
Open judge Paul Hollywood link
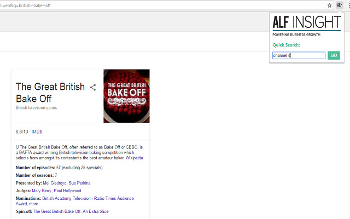click(x=67, y=191)
